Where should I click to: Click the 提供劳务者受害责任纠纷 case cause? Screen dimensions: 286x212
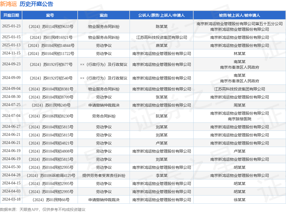coord(104,175)
